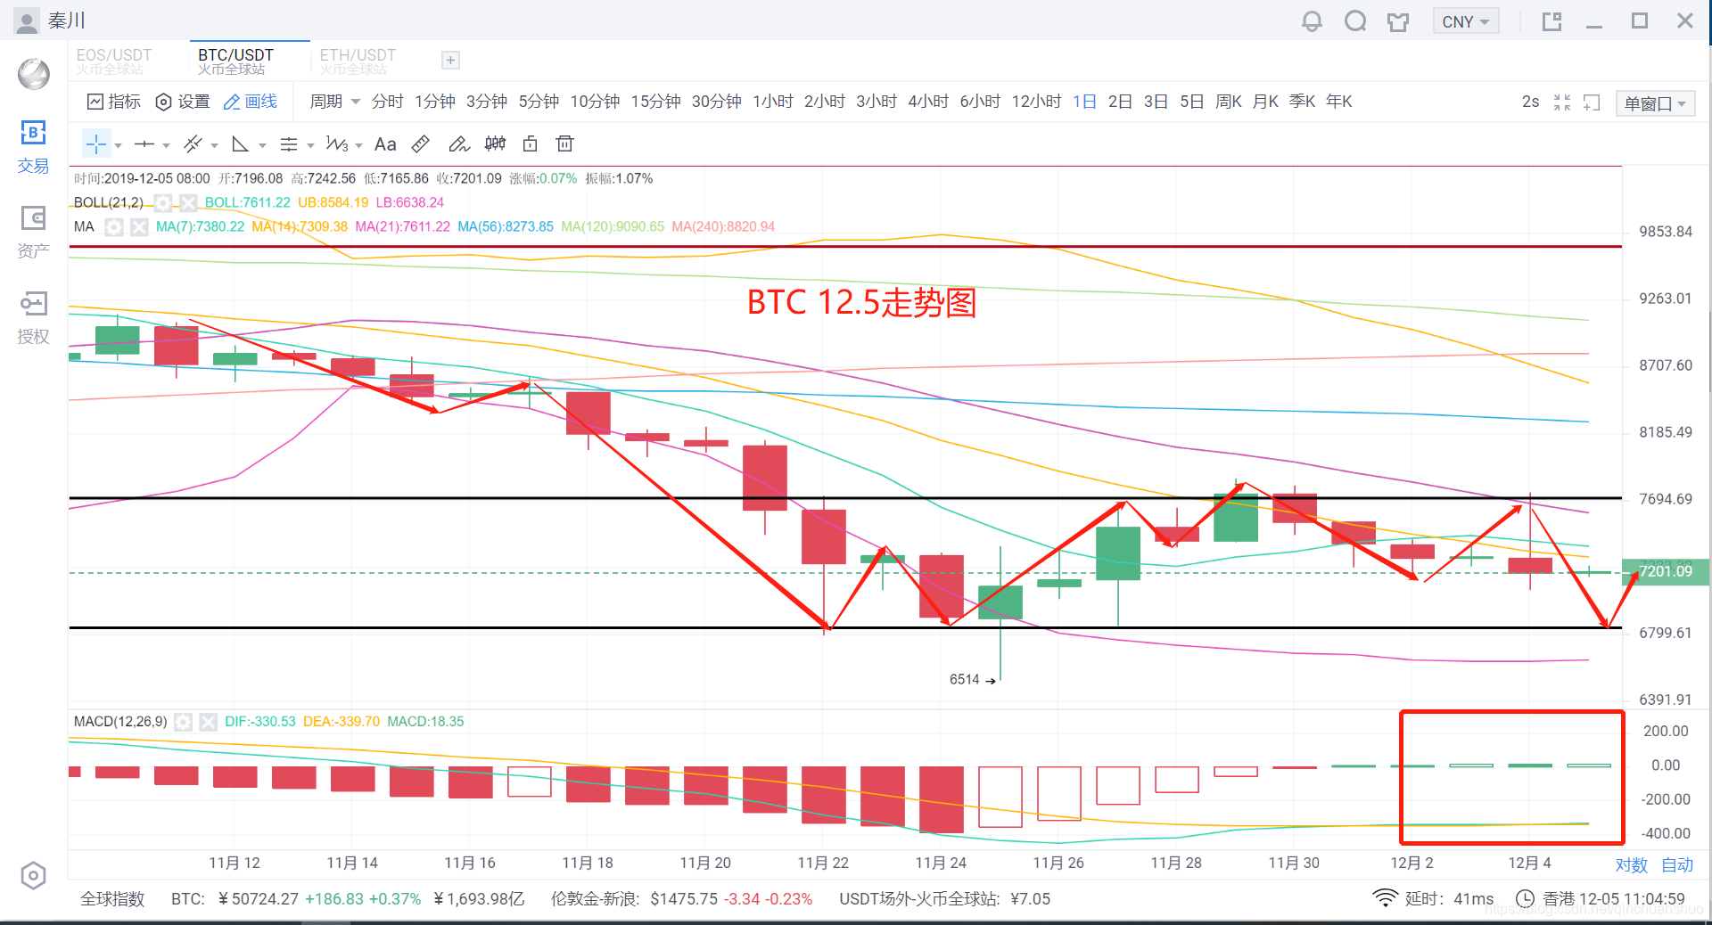Select the ruler measurement tool

coord(421,143)
